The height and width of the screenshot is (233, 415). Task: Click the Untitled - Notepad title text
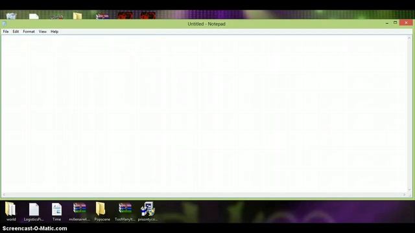coord(206,24)
